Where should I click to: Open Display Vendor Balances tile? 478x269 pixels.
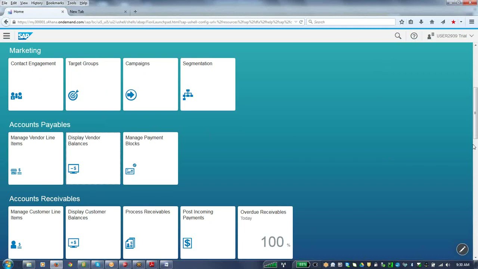tap(93, 158)
